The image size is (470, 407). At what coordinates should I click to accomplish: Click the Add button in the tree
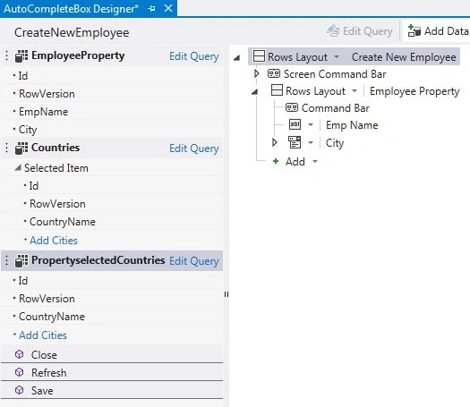pyautogui.click(x=295, y=162)
